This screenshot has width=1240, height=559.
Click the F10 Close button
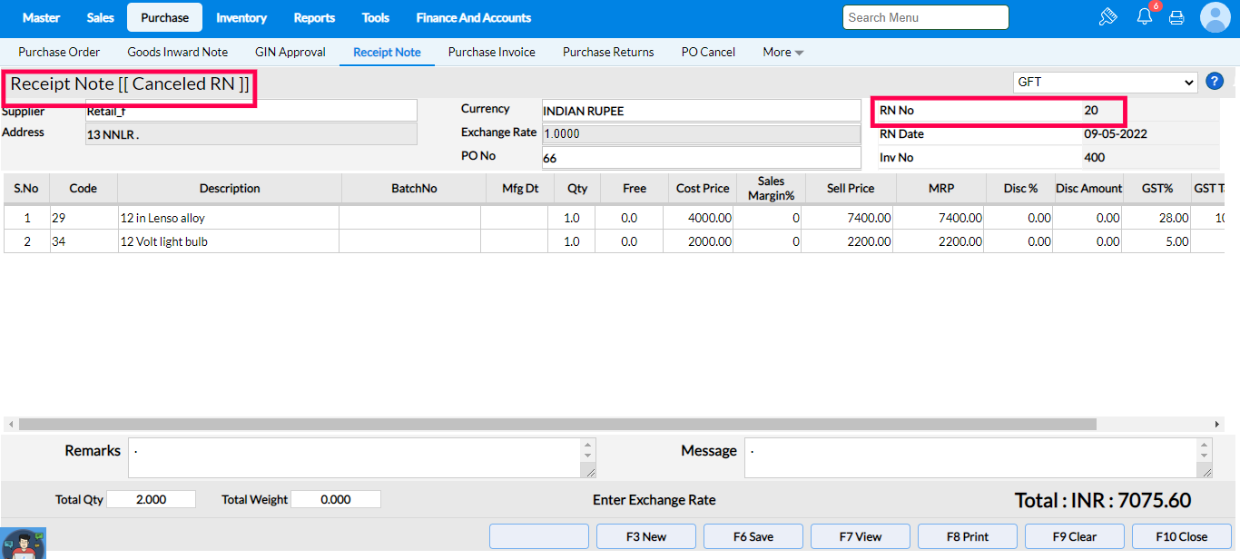[1182, 536]
